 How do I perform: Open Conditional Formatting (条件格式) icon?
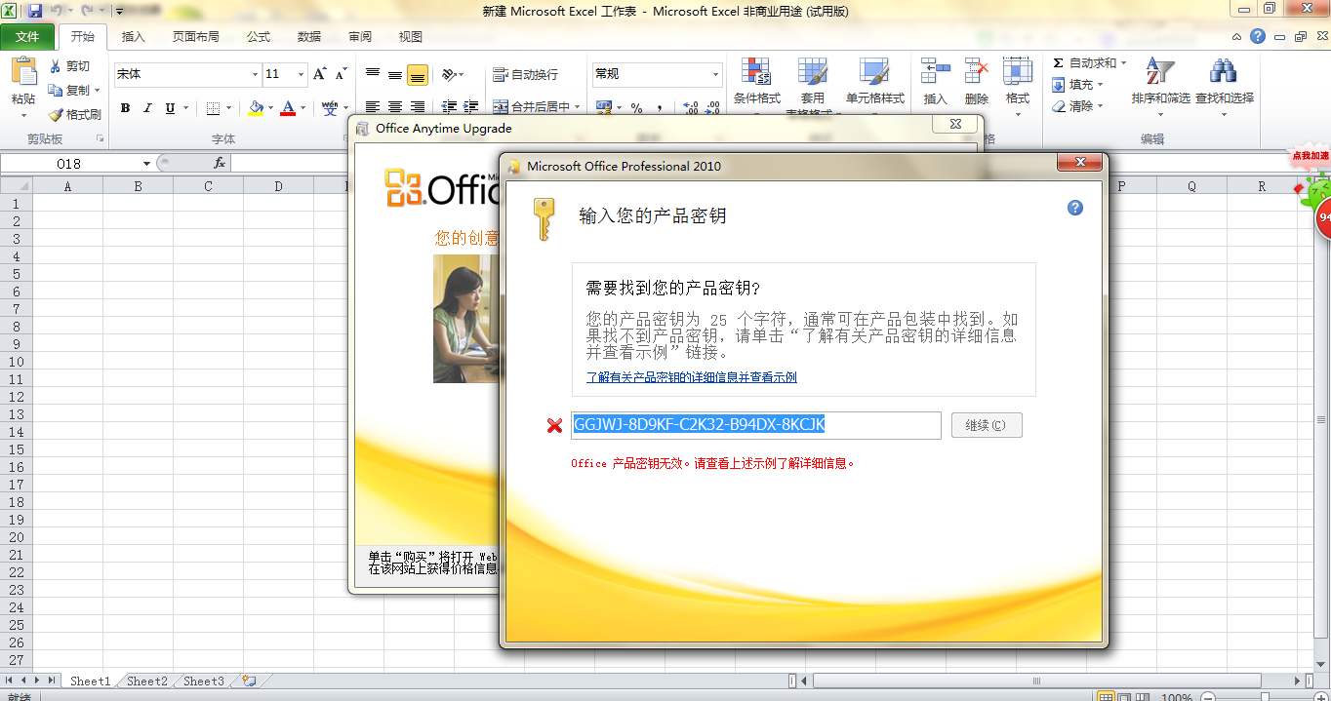point(756,72)
